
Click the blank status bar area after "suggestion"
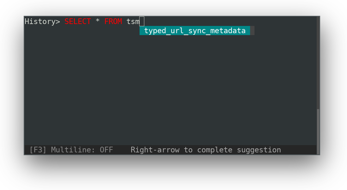point(299,150)
